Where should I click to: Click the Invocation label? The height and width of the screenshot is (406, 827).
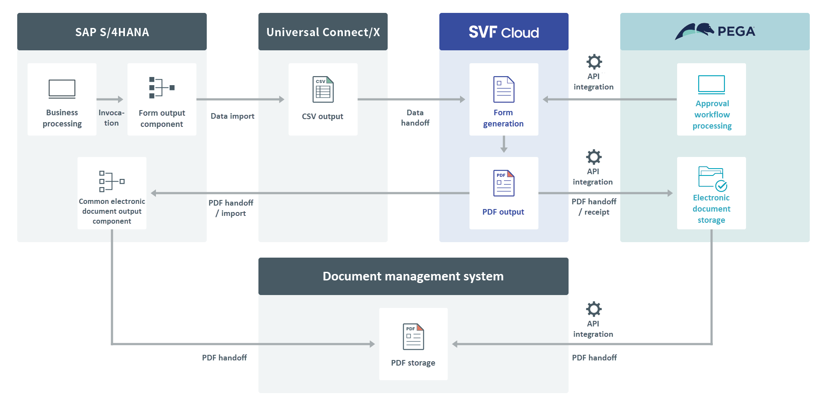[112, 118]
